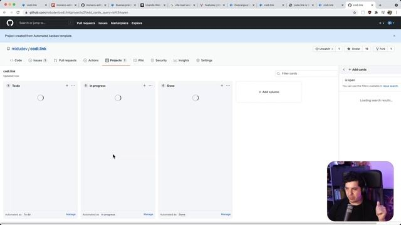The image size is (401, 225).
Task: Click the browser address bar
Action: pos(189,12)
